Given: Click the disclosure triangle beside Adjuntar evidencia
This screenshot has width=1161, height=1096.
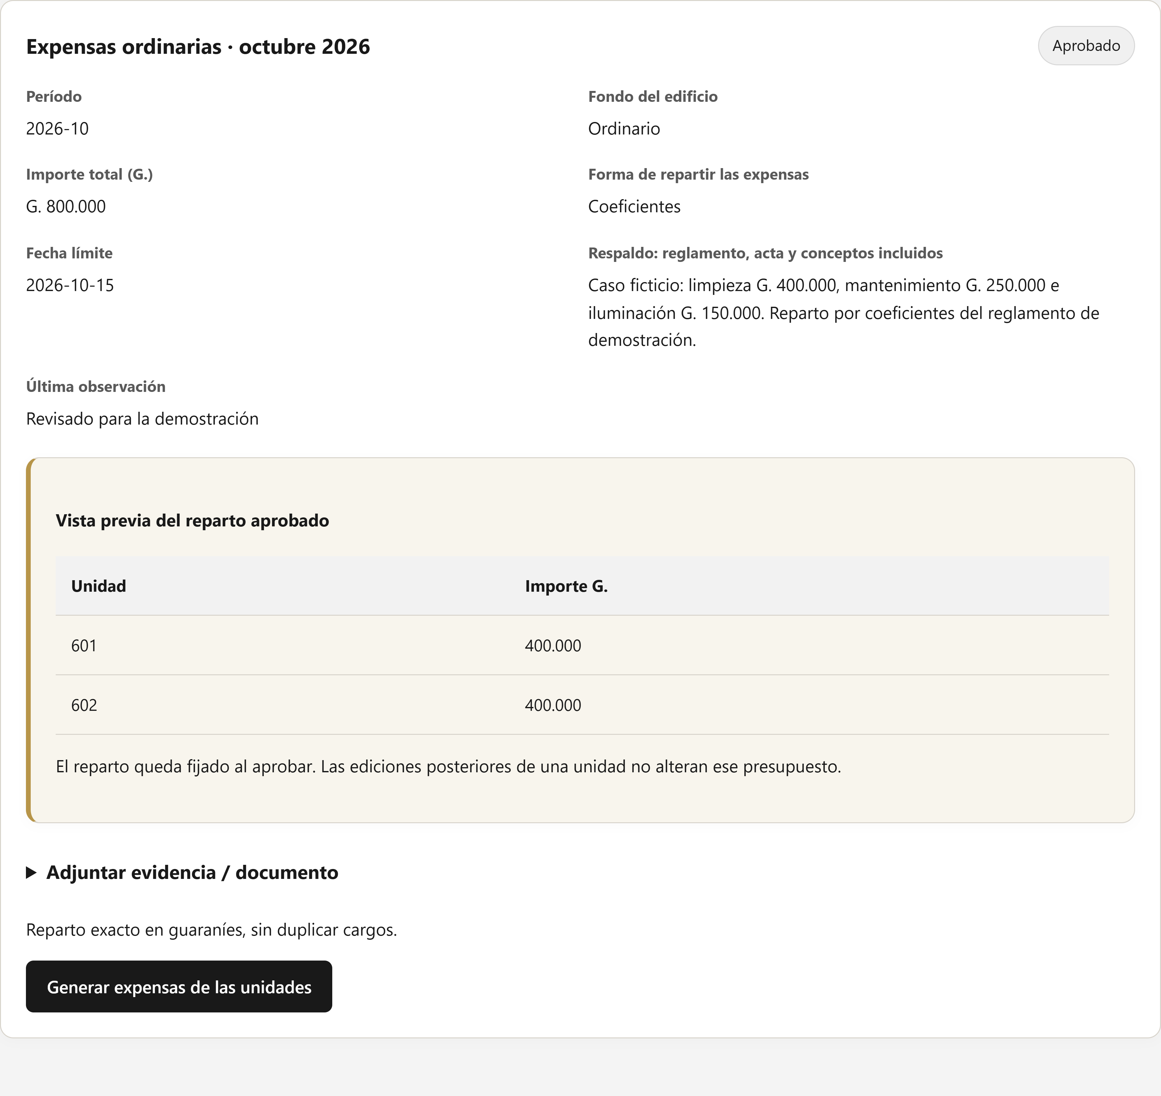Looking at the screenshot, I should (32, 873).
